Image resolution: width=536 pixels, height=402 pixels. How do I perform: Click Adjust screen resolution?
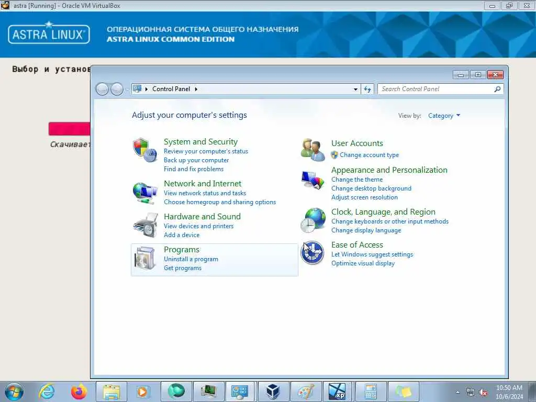pos(364,197)
